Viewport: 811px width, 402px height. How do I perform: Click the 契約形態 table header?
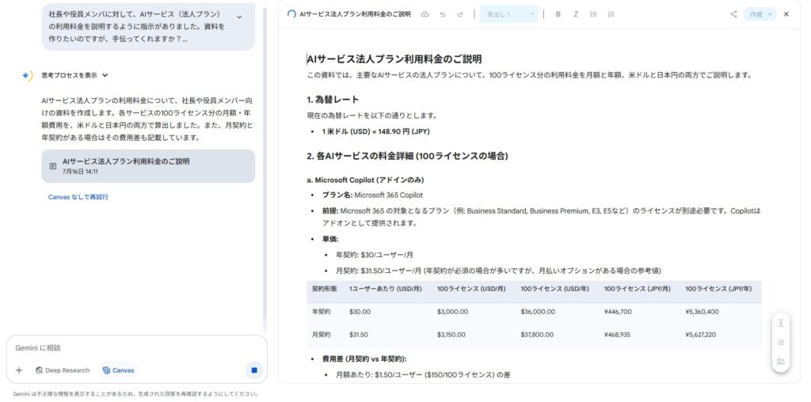coord(324,289)
